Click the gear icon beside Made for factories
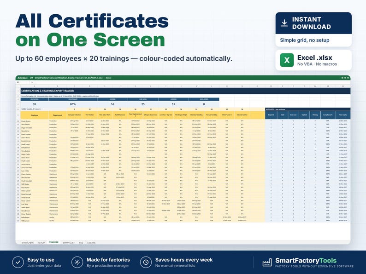 (77, 263)
